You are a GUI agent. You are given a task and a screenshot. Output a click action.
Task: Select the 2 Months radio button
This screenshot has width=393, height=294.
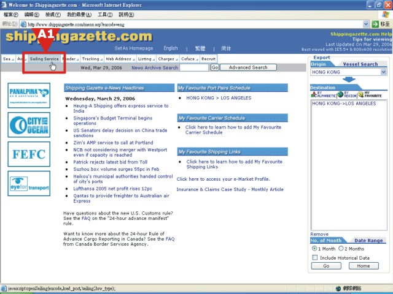point(341,249)
